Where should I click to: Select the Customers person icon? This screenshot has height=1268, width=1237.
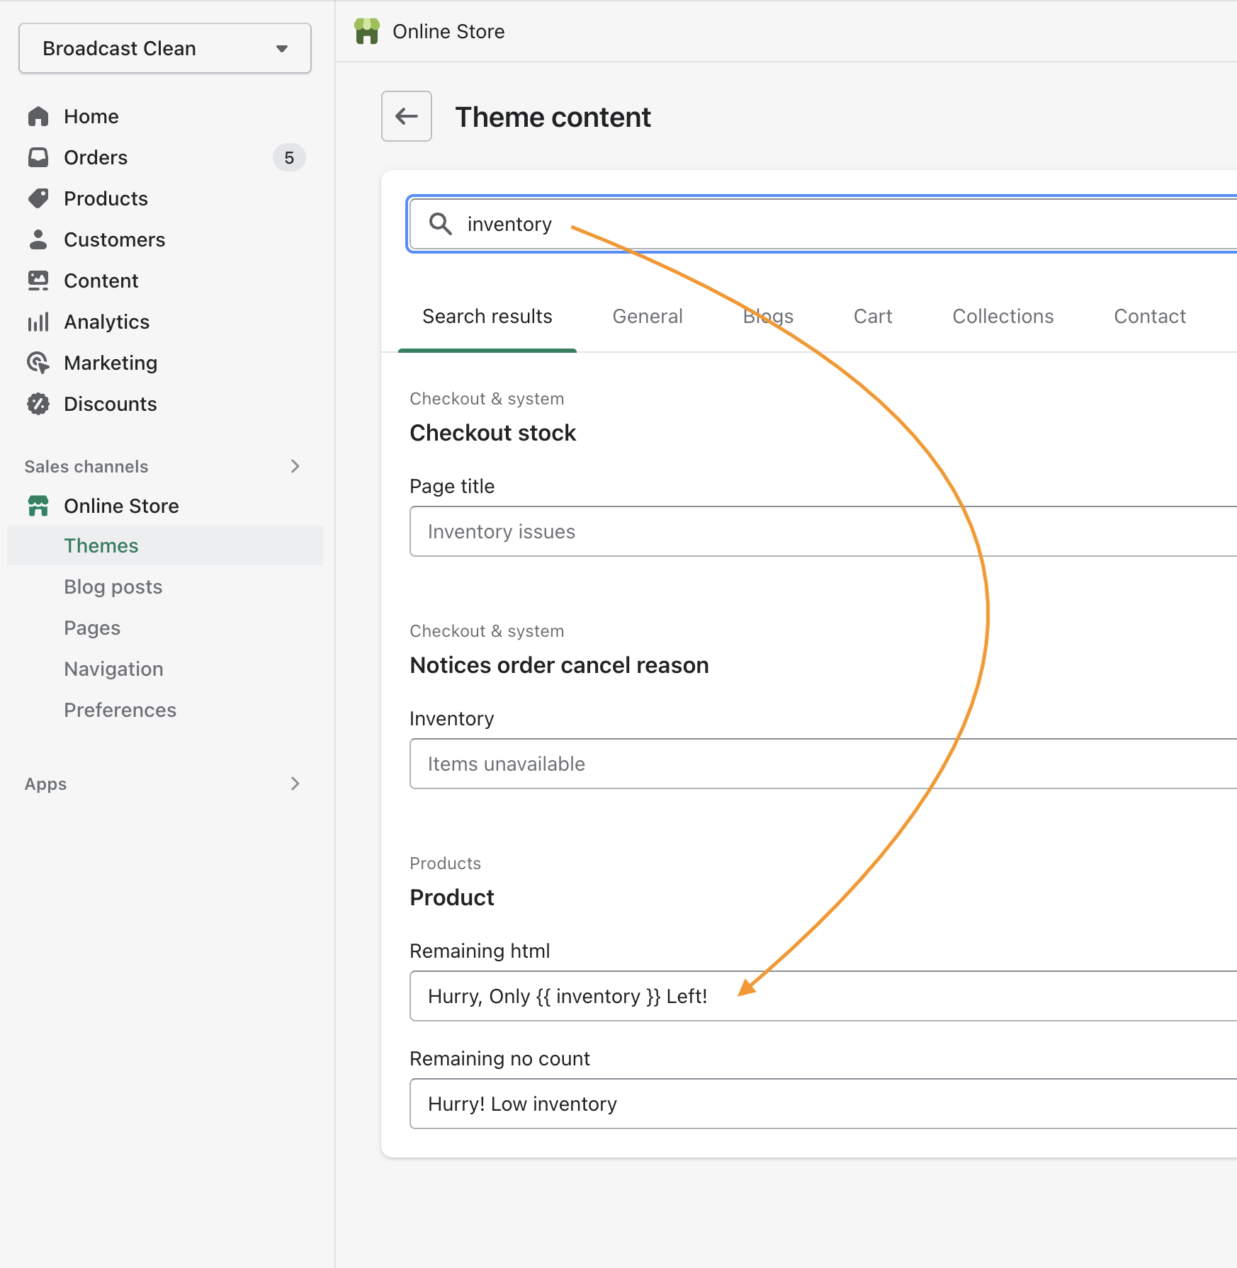38,239
